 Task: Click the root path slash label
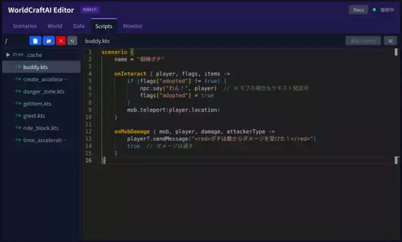[6, 41]
